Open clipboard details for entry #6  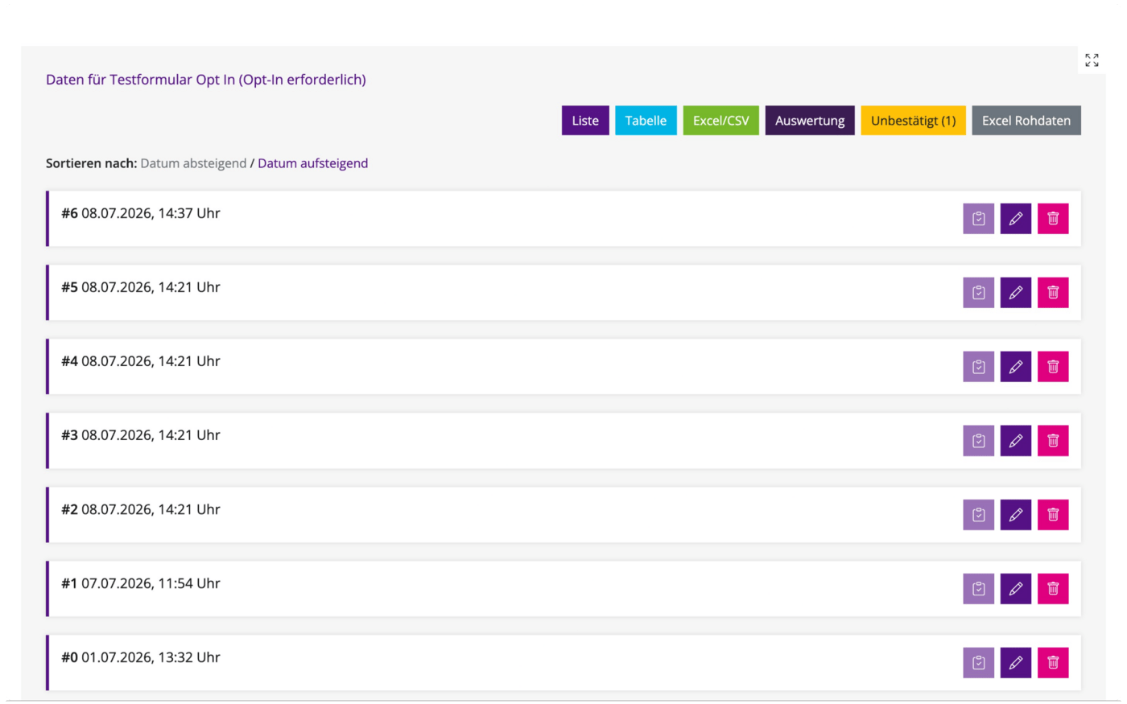point(978,219)
